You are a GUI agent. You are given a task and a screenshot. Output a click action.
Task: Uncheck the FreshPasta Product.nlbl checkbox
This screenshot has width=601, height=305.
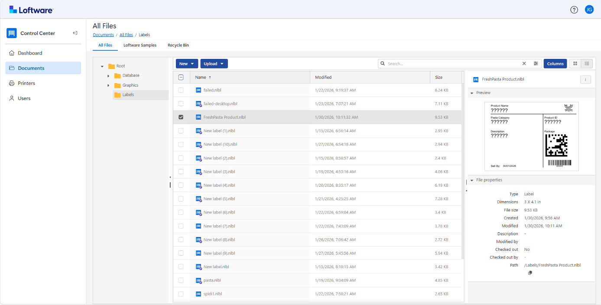click(x=181, y=117)
